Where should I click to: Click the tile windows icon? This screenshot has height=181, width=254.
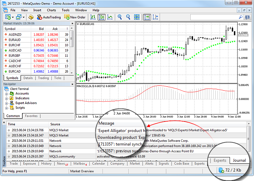pos(137,17)
